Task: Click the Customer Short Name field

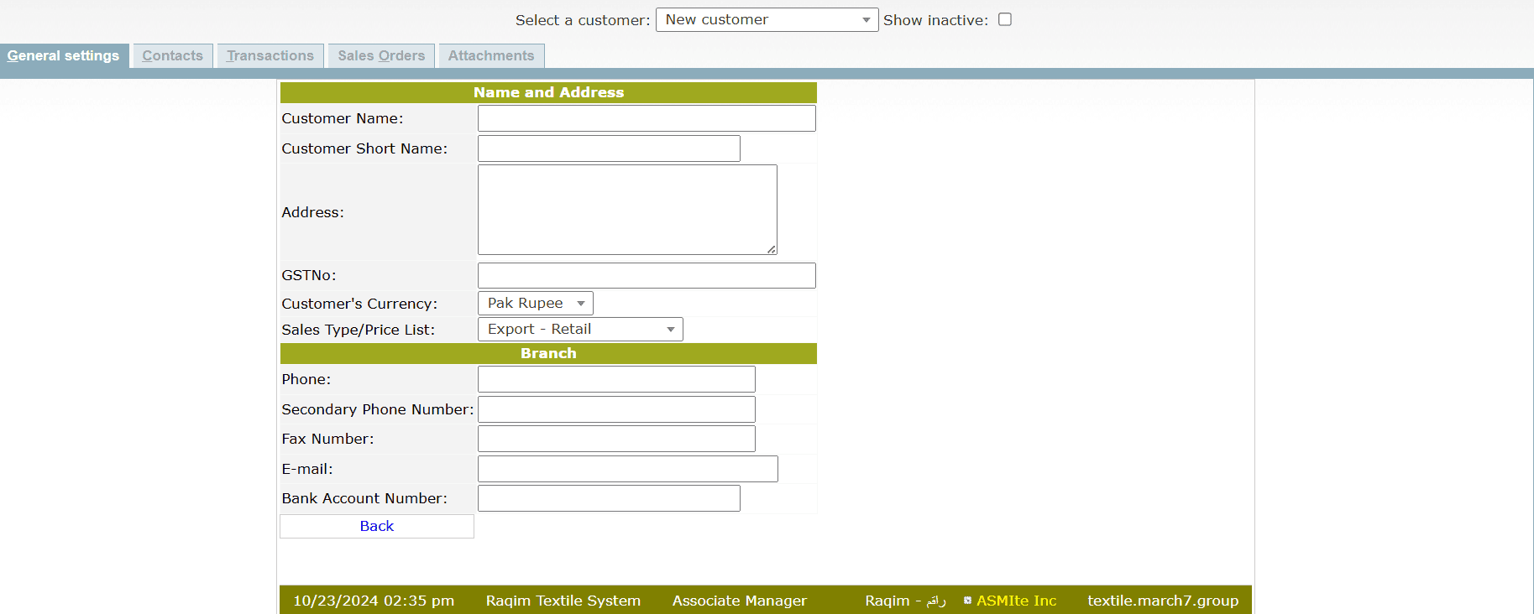Action: coord(608,148)
